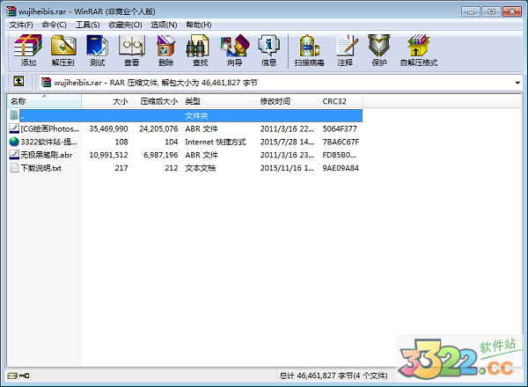
Task: Go up one folder level button
Action: (18, 83)
